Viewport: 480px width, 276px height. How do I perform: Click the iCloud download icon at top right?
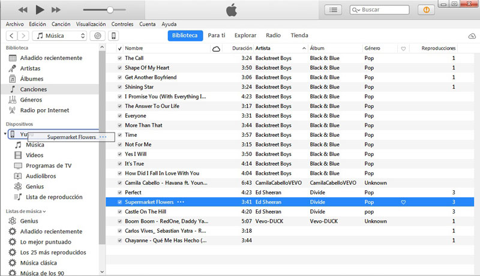pos(472,36)
